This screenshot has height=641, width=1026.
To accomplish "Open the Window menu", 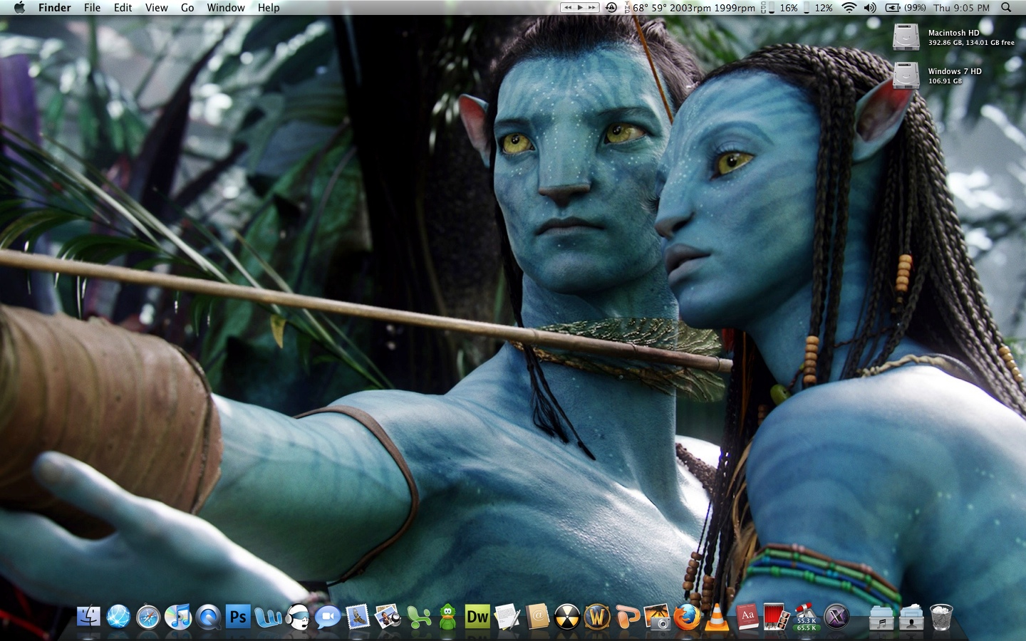I will [226, 7].
